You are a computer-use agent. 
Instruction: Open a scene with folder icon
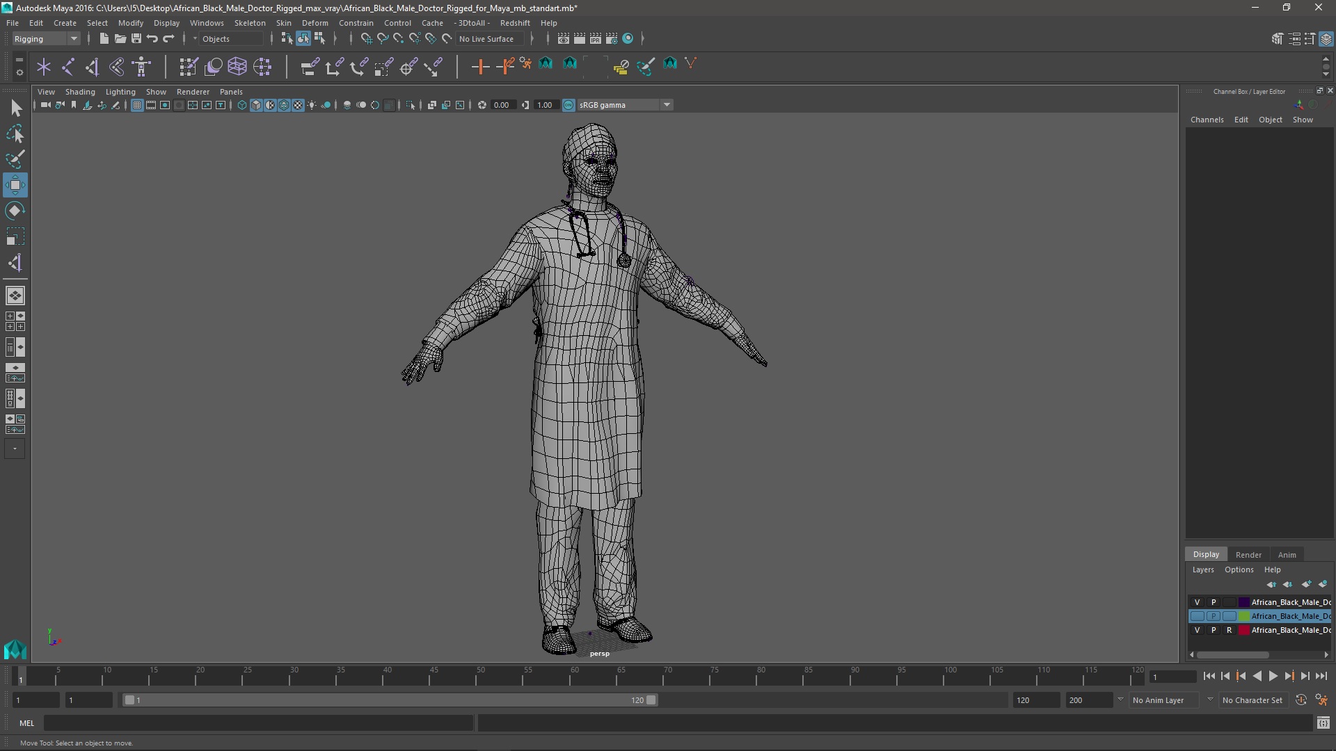pyautogui.click(x=120, y=39)
